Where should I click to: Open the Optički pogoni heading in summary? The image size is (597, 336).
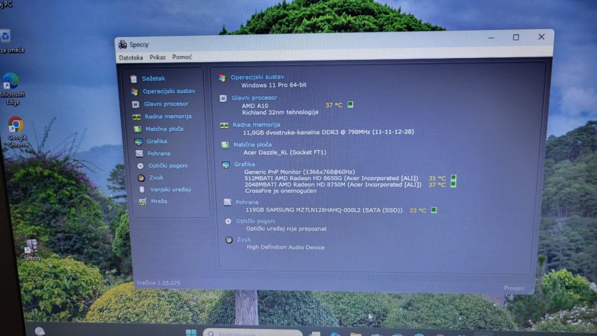tap(255, 221)
